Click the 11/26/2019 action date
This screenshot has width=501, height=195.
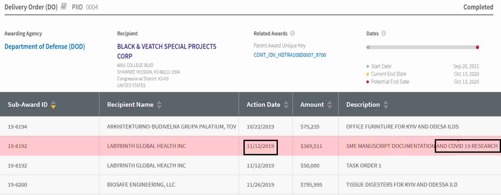click(260, 185)
